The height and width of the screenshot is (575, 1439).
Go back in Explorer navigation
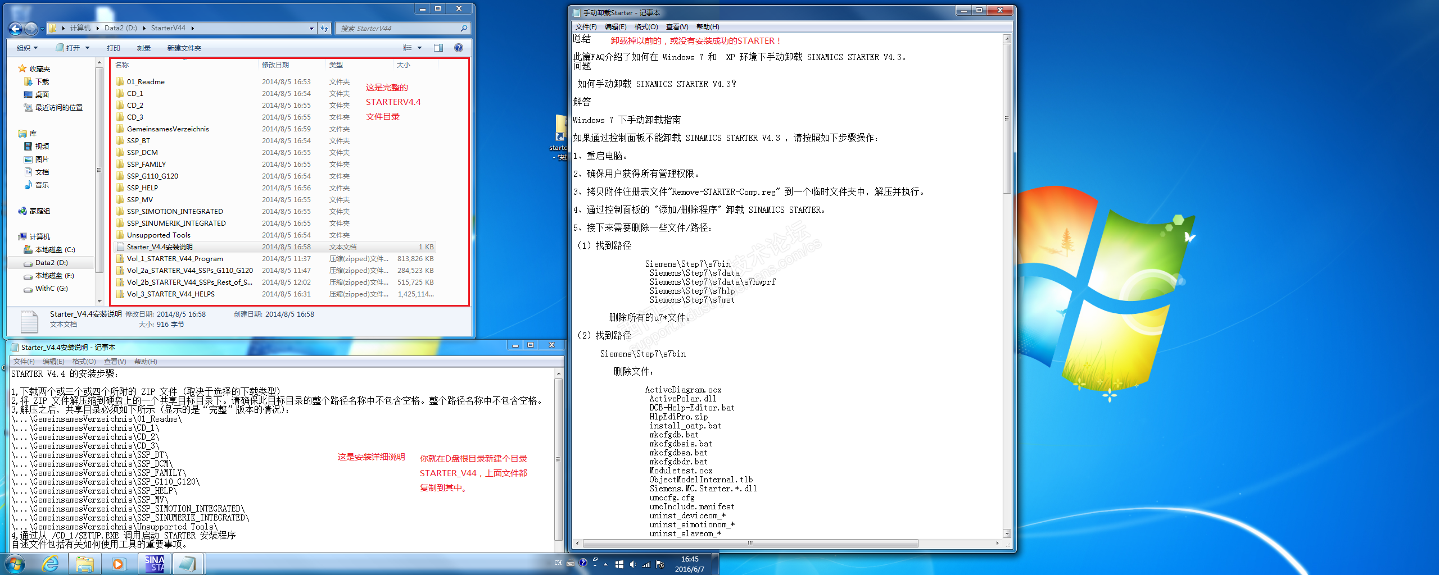point(16,28)
